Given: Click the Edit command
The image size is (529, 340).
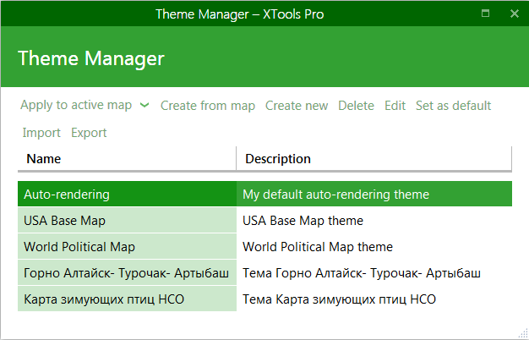Looking at the screenshot, I should click(x=395, y=106).
